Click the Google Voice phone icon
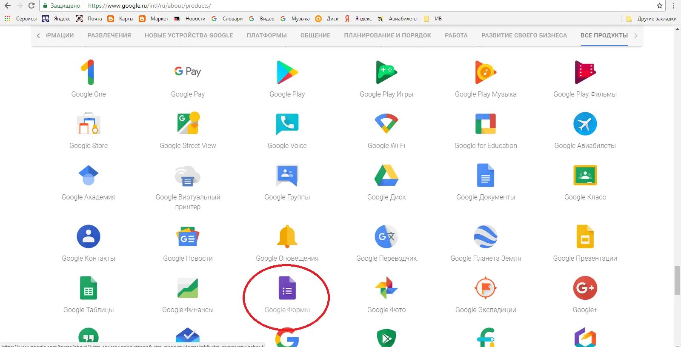681x347 pixels. [x=287, y=124]
